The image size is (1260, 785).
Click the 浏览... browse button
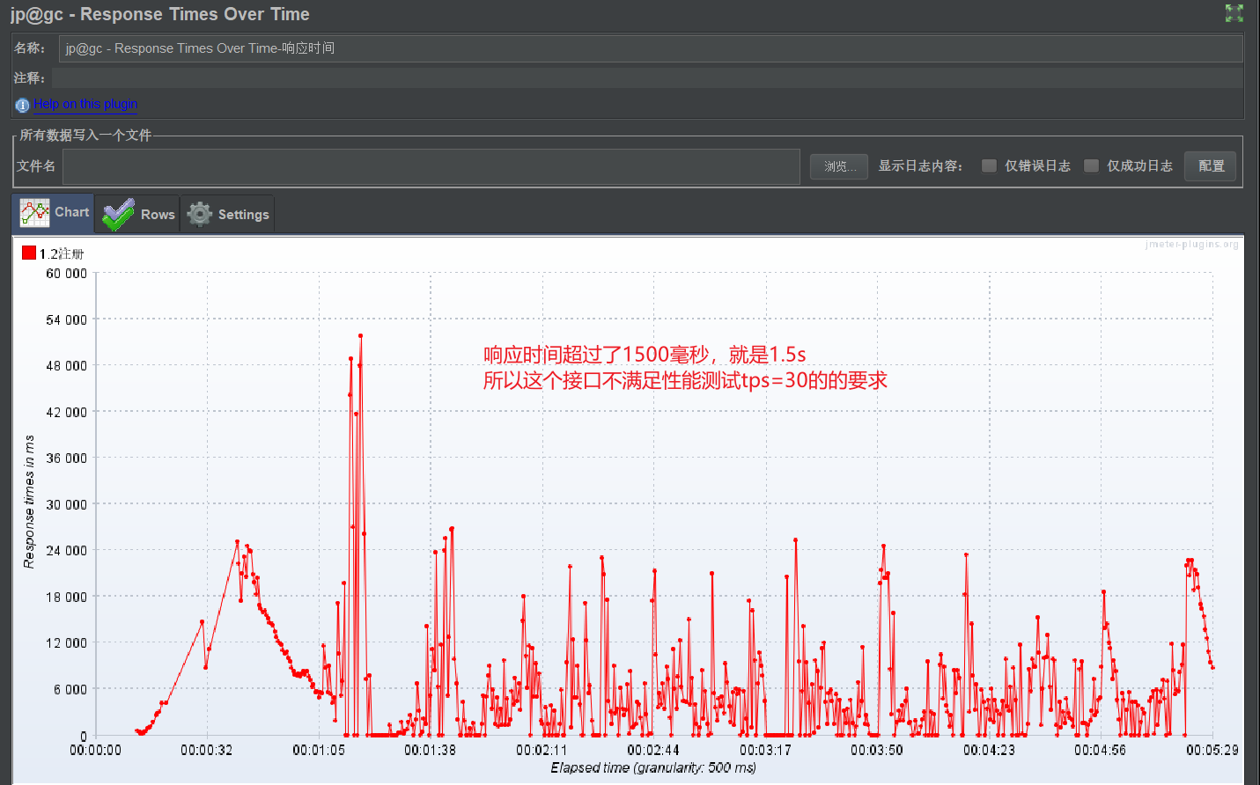click(x=839, y=166)
